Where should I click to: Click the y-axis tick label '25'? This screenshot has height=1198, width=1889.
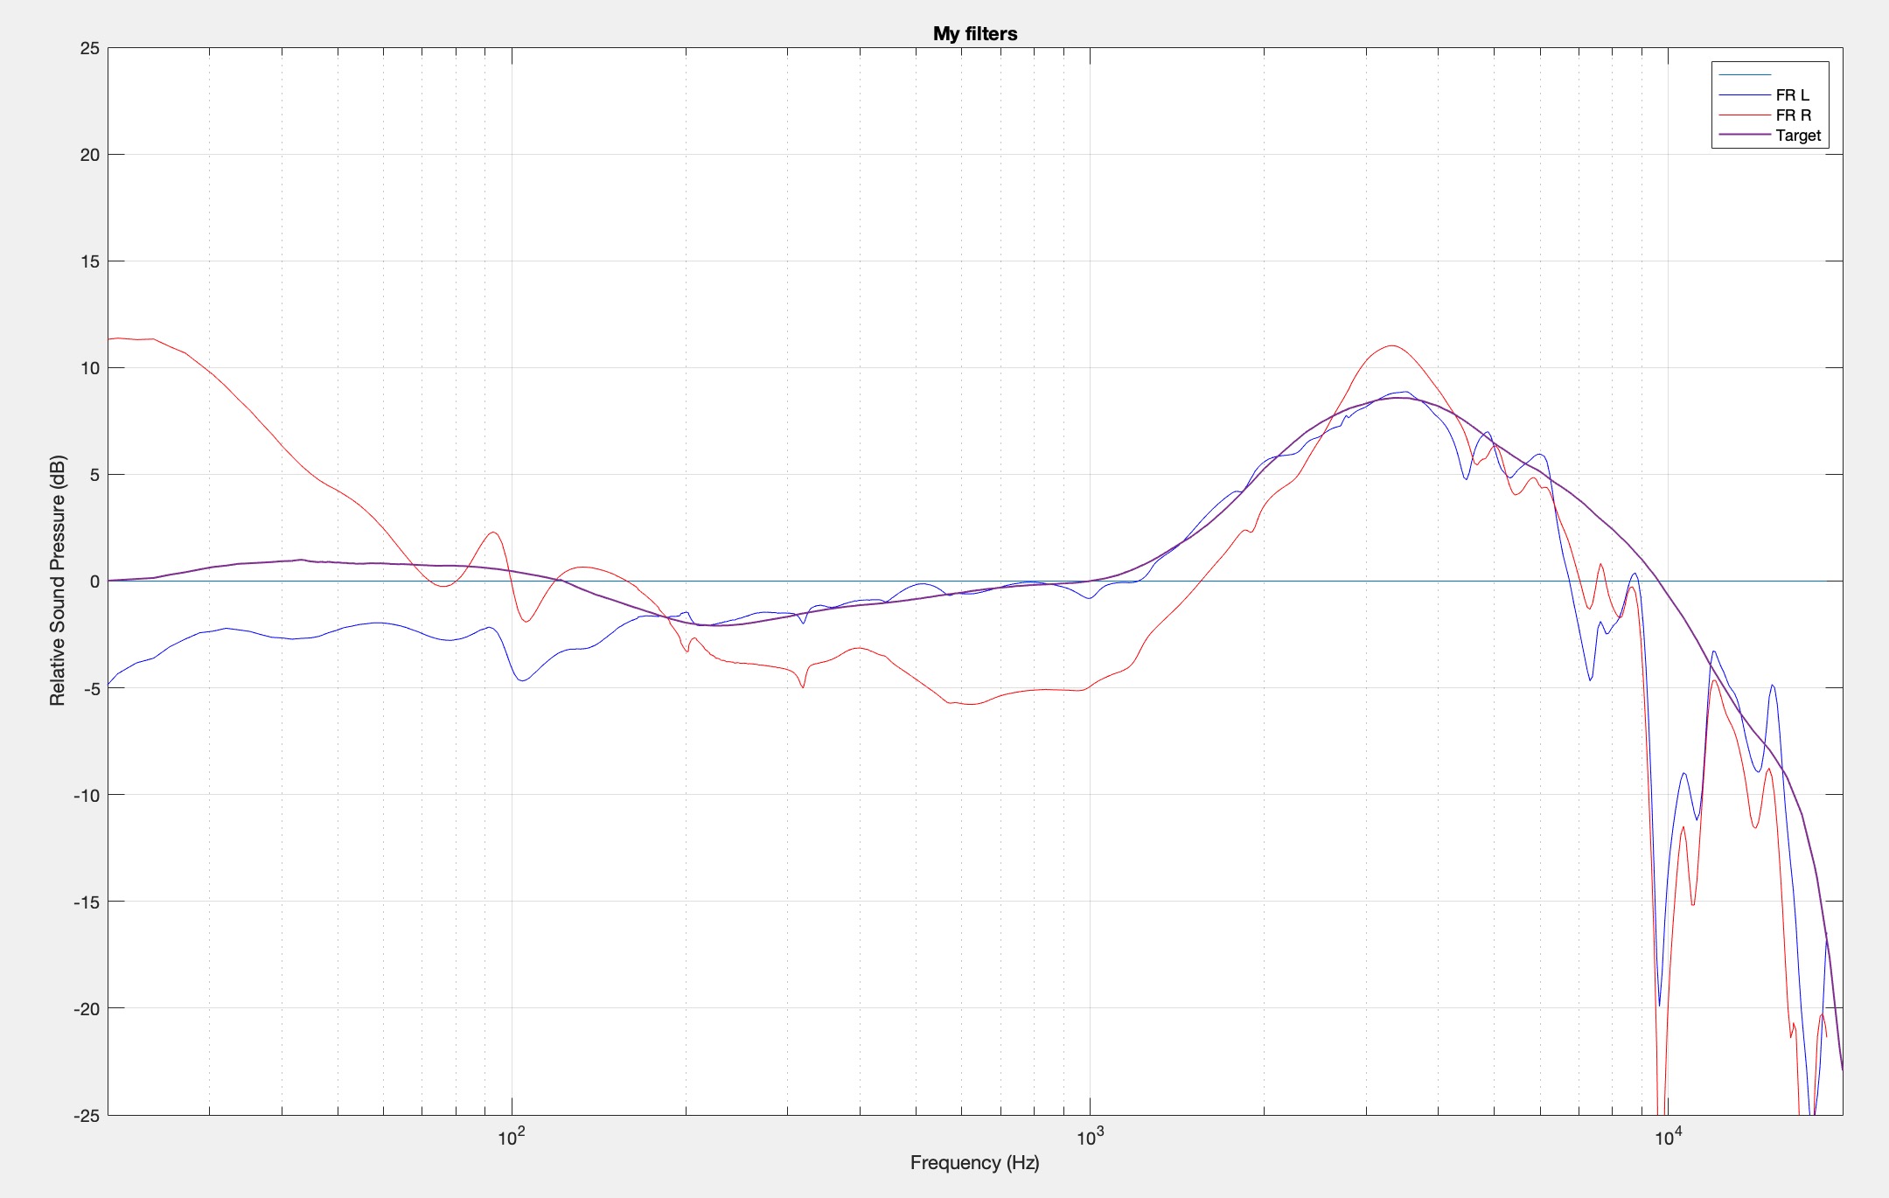pos(89,48)
